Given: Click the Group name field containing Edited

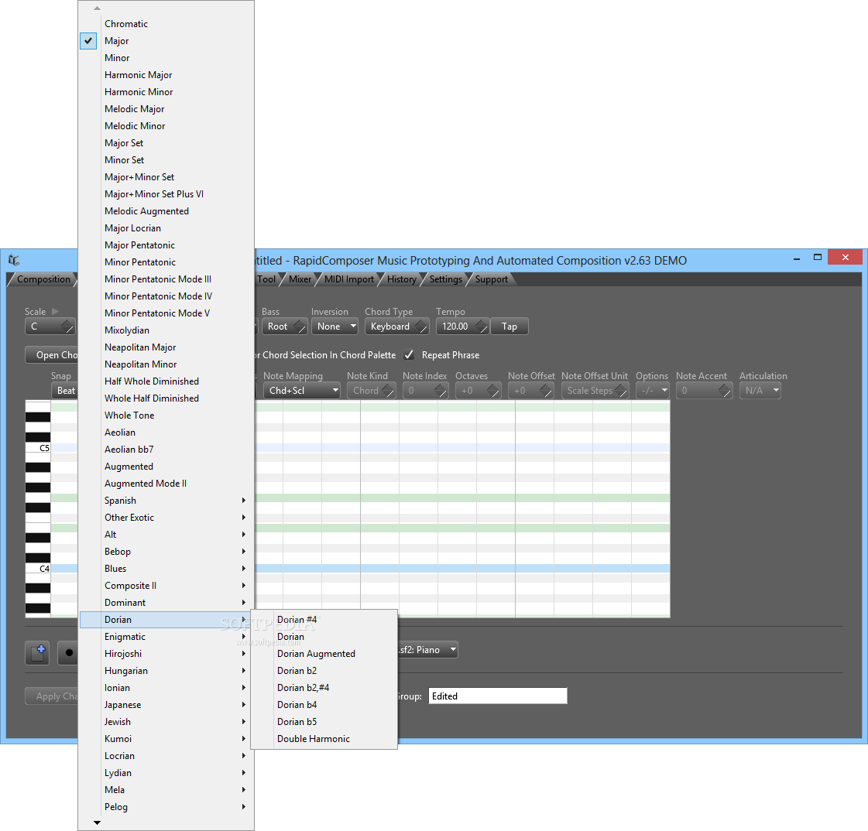Looking at the screenshot, I should pos(498,696).
